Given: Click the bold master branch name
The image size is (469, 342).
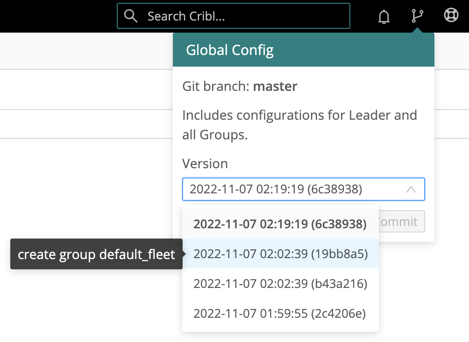Looking at the screenshot, I should pyautogui.click(x=275, y=86).
